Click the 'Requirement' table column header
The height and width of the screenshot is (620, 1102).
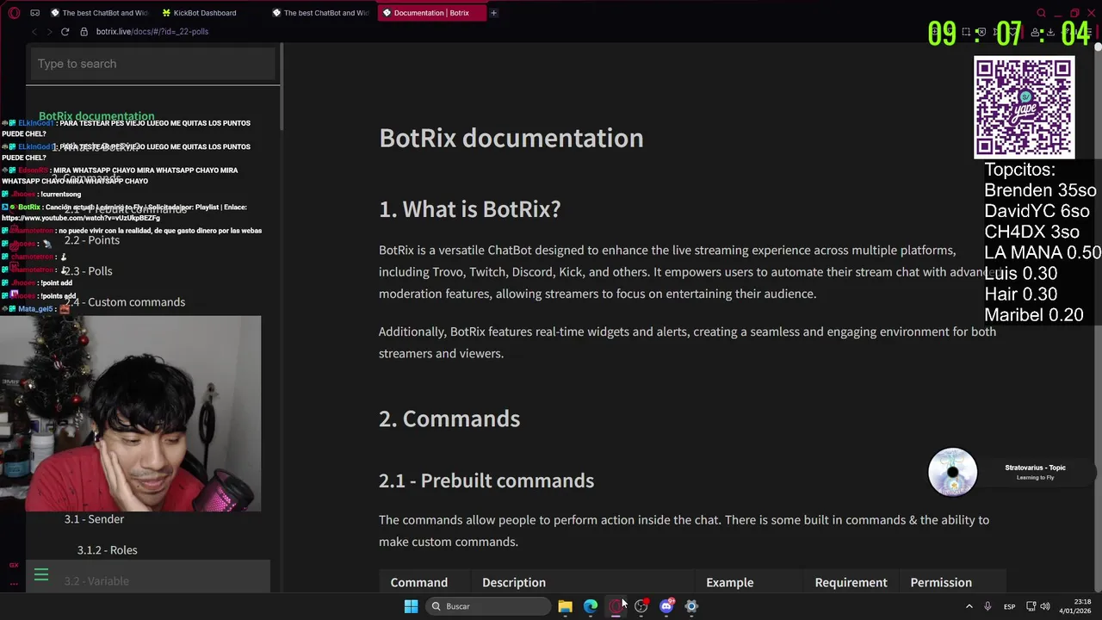[851, 583]
